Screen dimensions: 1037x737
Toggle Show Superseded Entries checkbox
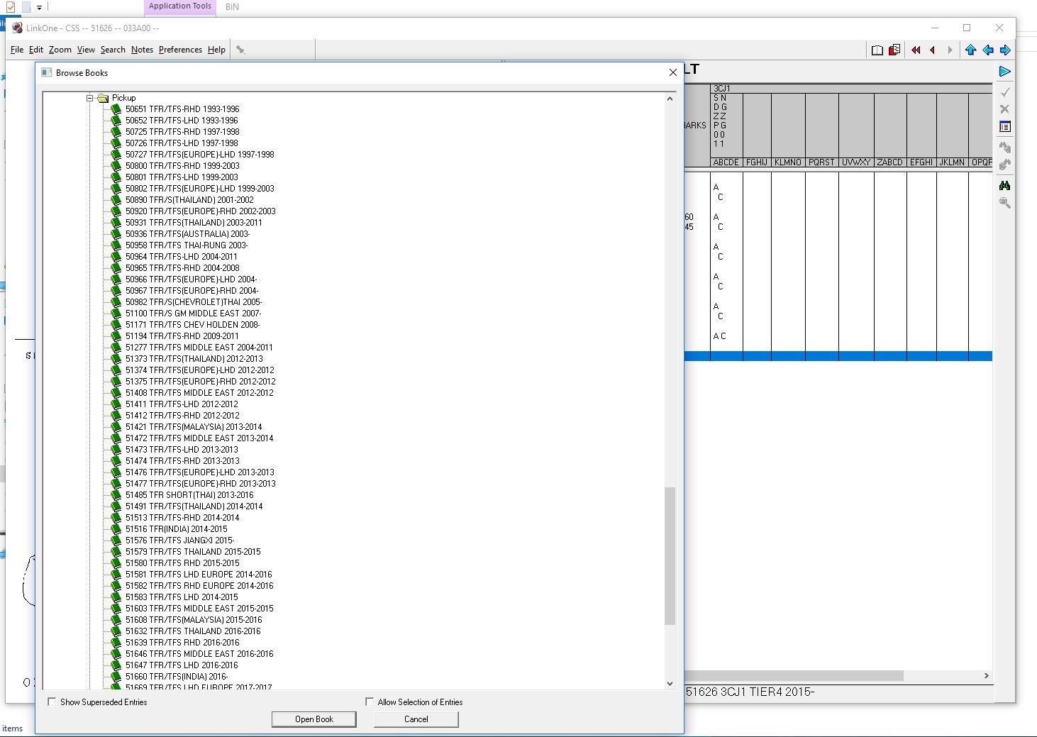[x=52, y=702]
